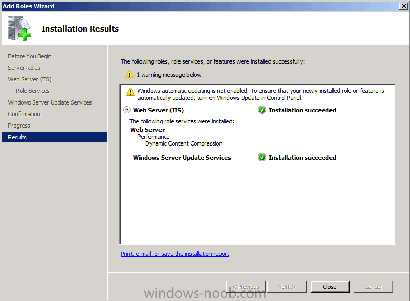Click the 'Installation Results' heading
This screenshot has width=410, height=301.
point(81,28)
